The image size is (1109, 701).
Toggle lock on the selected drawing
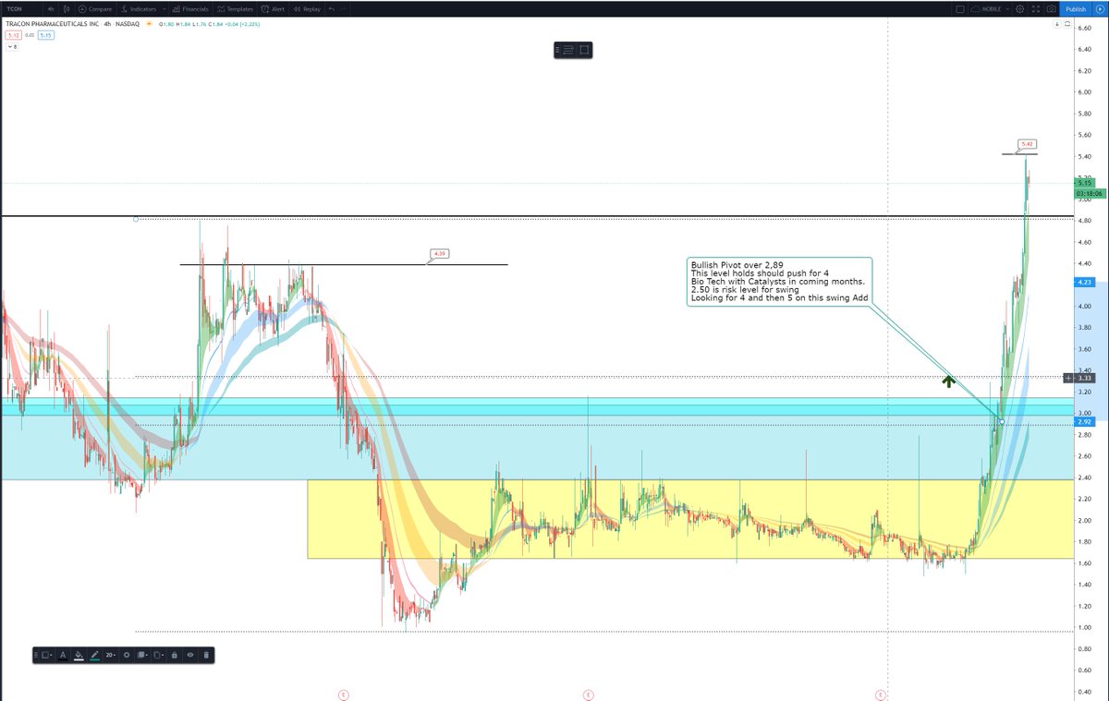coord(175,655)
